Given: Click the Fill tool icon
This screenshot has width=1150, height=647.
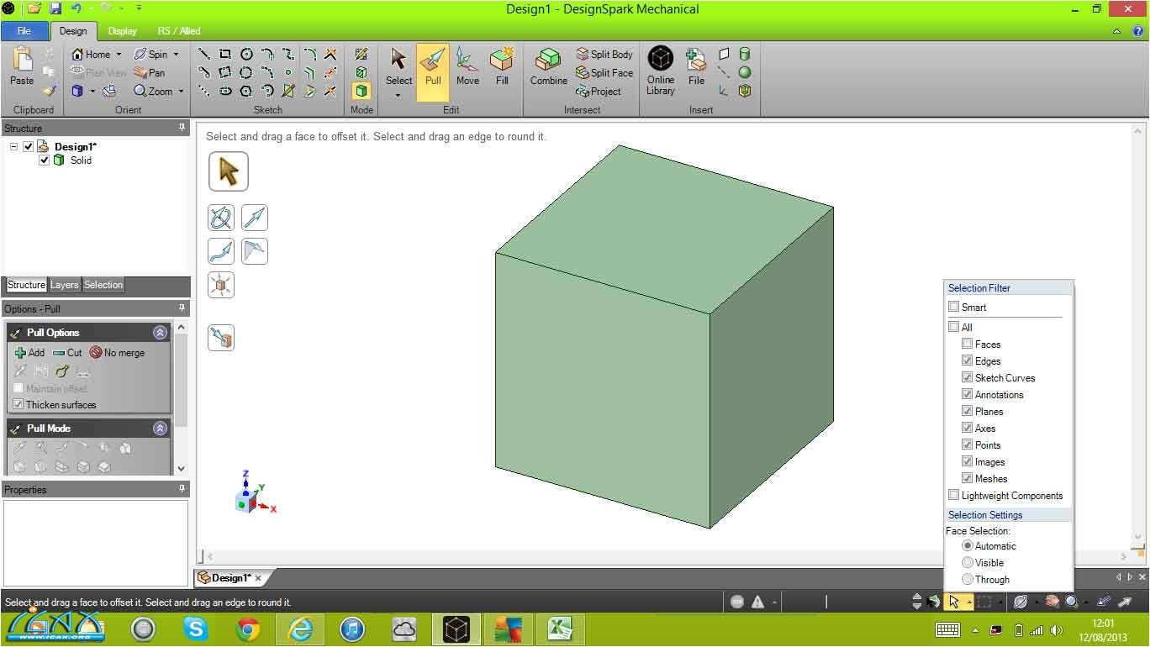Looking at the screenshot, I should click(502, 67).
